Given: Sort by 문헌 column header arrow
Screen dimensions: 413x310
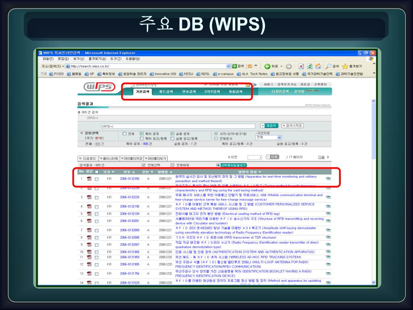Looking at the screenshot, I should (152, 172).
